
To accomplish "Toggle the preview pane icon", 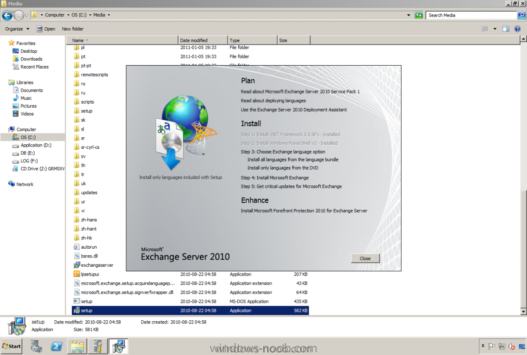I will coord(506,29).
